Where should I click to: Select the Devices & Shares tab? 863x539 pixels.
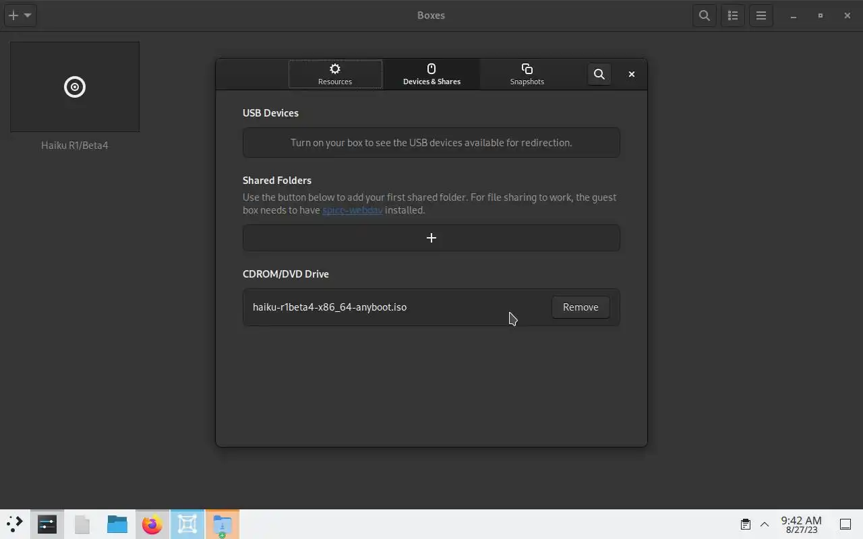point(431,74)
